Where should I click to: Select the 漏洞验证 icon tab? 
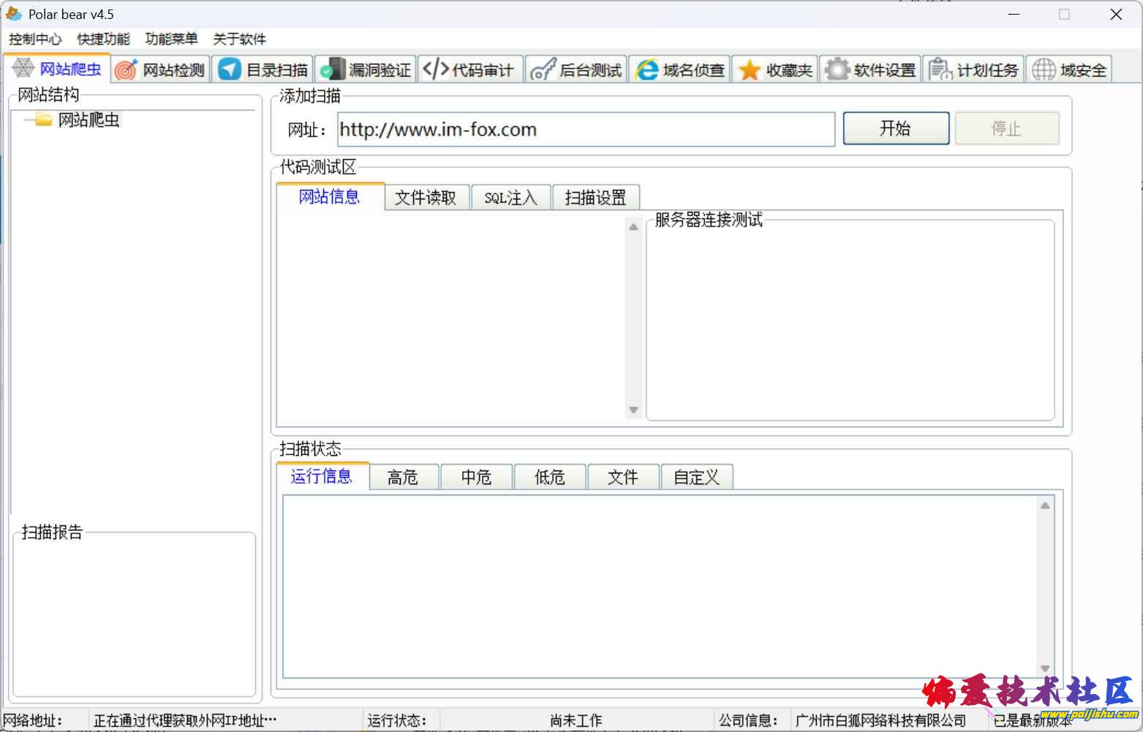(332, 70)
